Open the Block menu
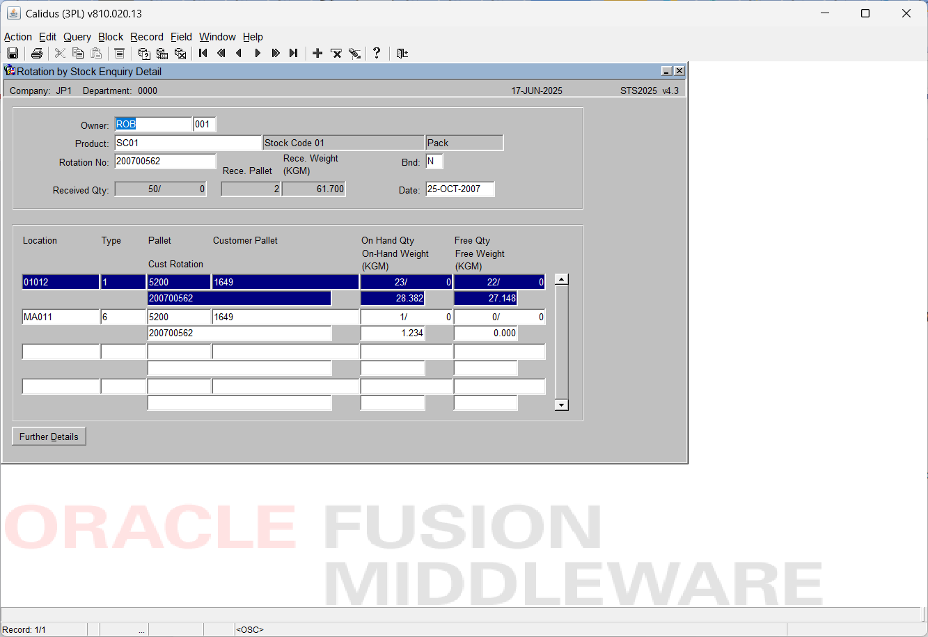Viewport: 928px width, 637px height. (x=111, y=37)
